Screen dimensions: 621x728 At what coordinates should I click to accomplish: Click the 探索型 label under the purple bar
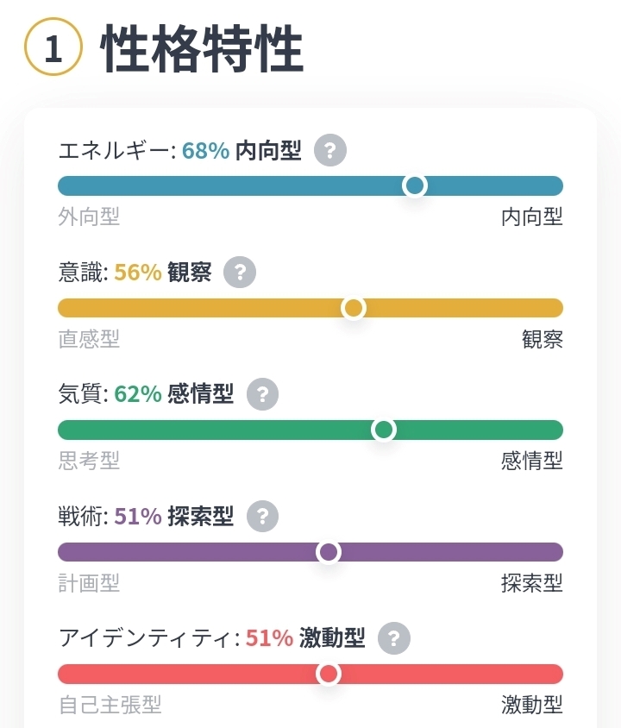point(531,583)
